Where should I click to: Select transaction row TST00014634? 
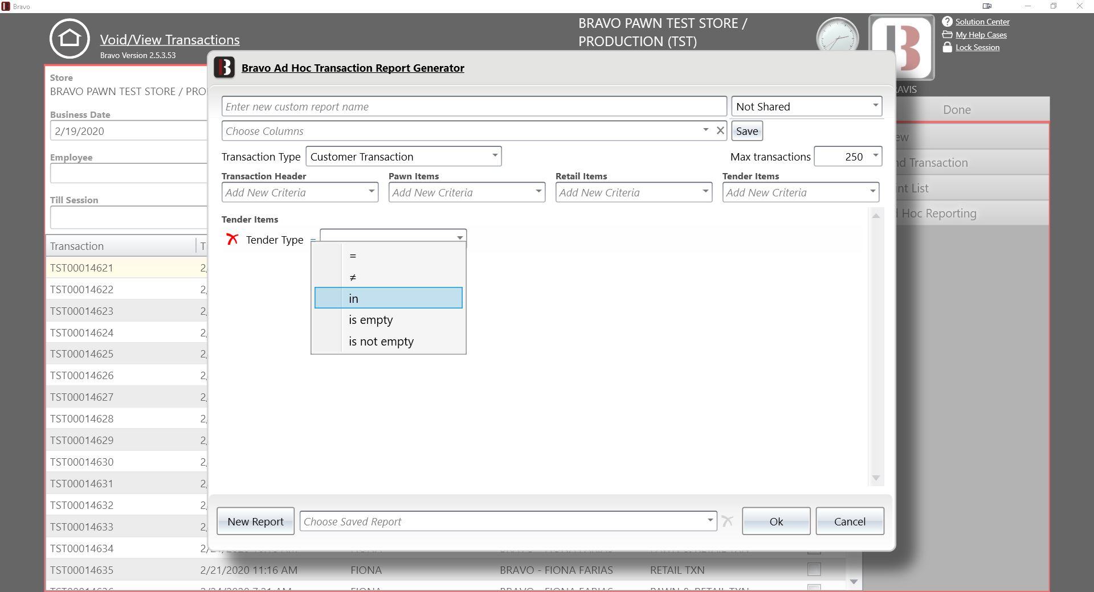[x=126, y=548]
